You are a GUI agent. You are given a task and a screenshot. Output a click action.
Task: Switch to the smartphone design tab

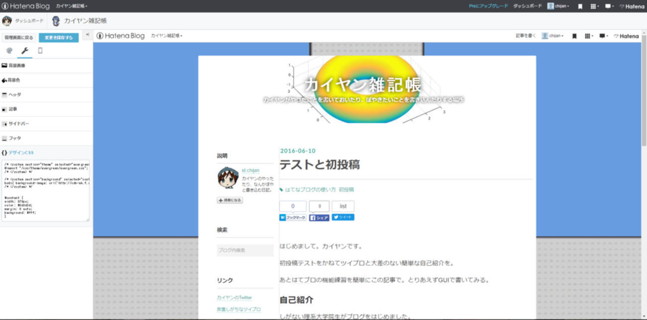(x=40, y=51)
